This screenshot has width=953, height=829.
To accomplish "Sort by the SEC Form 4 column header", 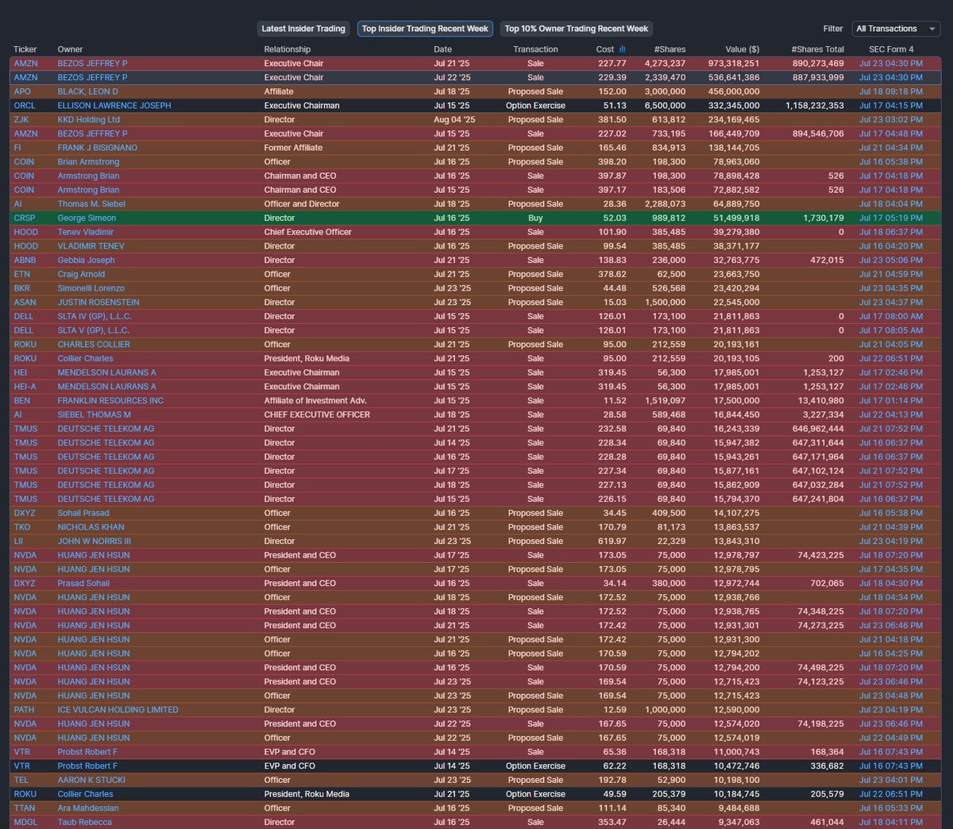I will pyautogui.click(x=891, y=49).
